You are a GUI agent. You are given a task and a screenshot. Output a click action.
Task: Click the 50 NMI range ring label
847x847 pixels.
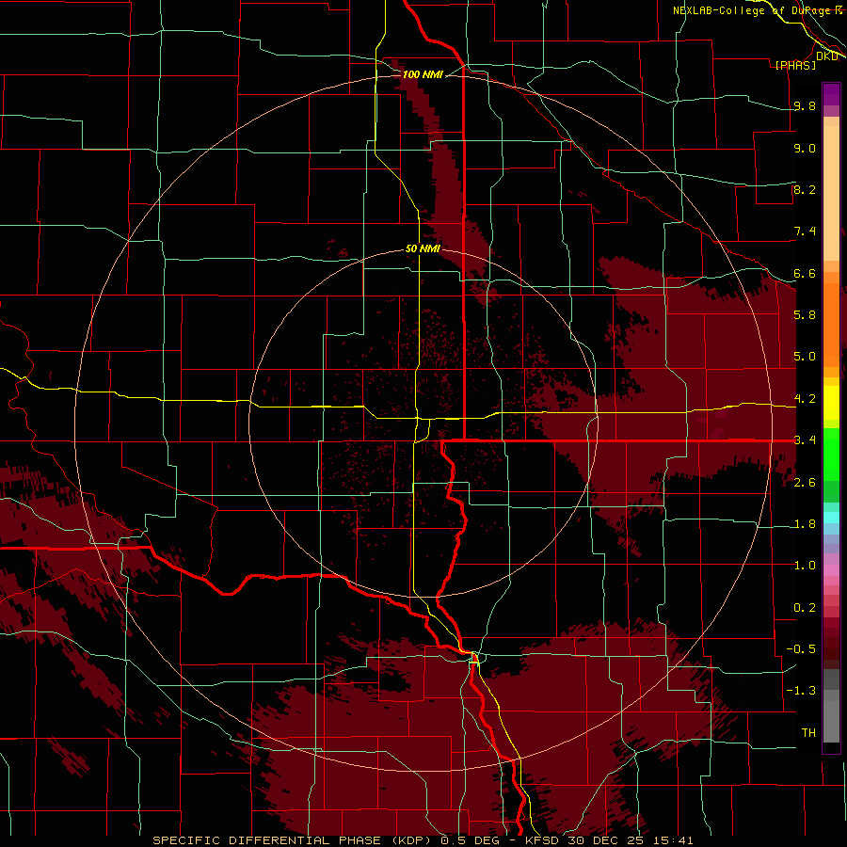coord(423,248)
